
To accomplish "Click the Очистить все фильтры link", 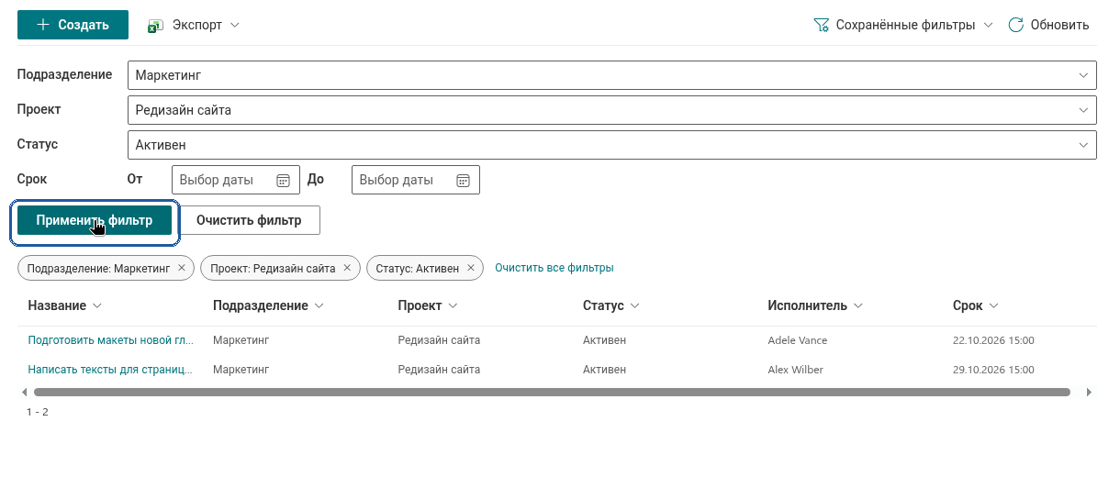I will coord(554,268).
